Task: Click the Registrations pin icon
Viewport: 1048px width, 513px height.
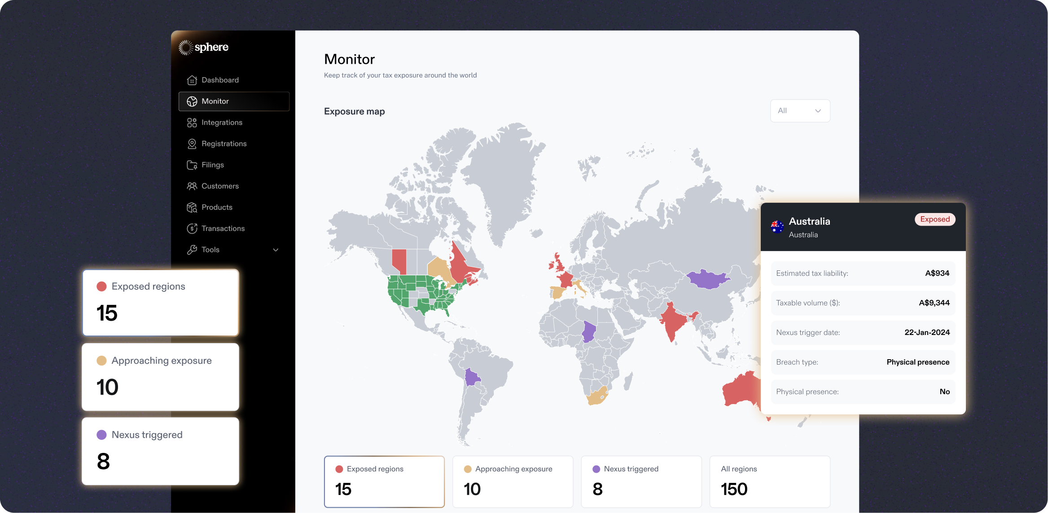Action: (x=192, y=143)
